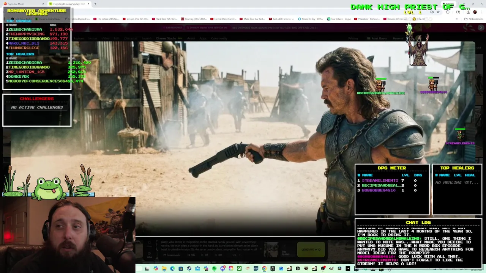Open Task View on the taskbar
The width and height of the screenshot is (486, 273).
(147, 268)
